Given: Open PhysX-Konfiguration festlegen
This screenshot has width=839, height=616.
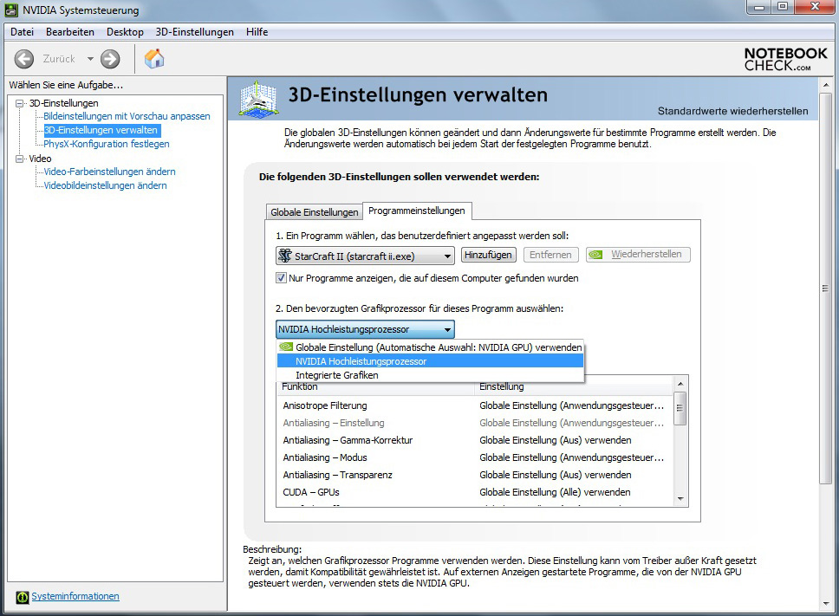Looking at the screenshot, I should (x=107, y=144).
